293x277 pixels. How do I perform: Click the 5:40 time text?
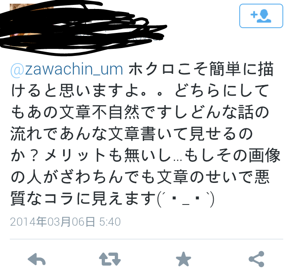pos(110,222)
